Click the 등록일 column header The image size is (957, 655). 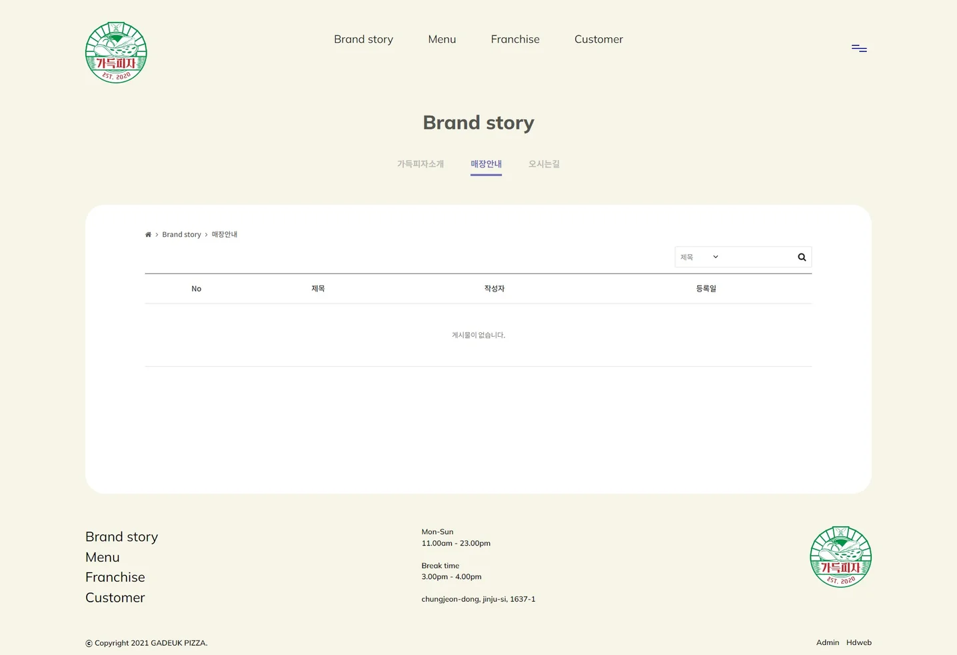click(x=706, y=289)
